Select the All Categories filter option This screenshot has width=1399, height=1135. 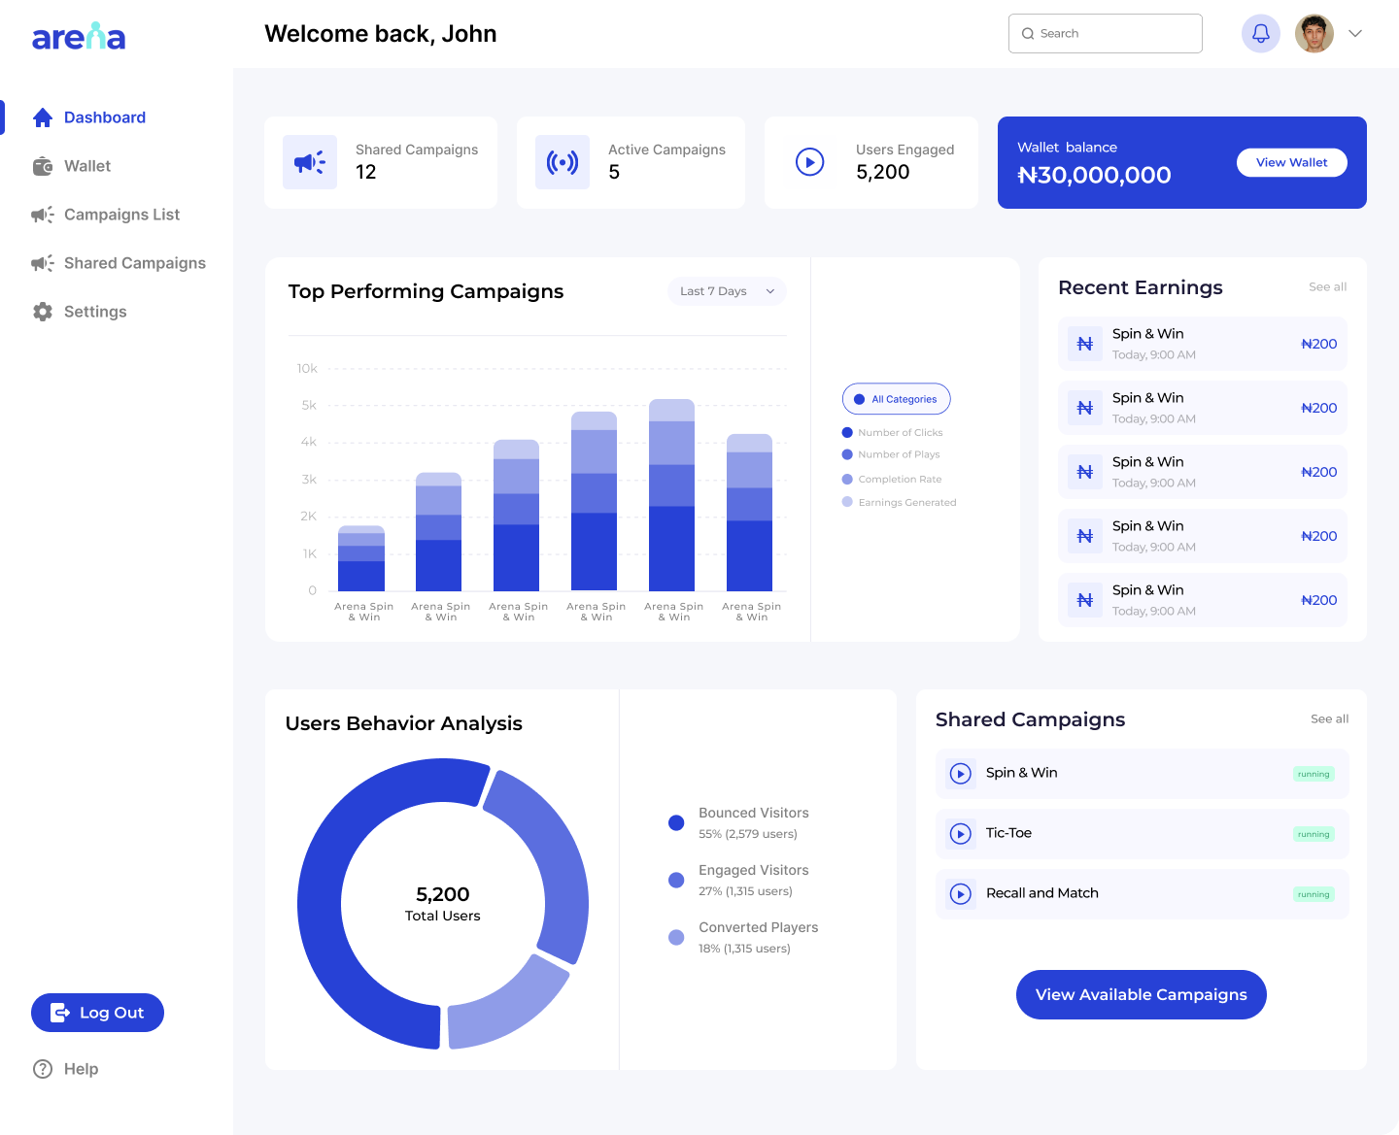[896, 399]
